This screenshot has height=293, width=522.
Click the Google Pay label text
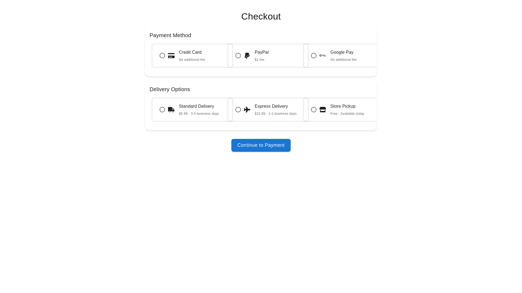(342, 52)
